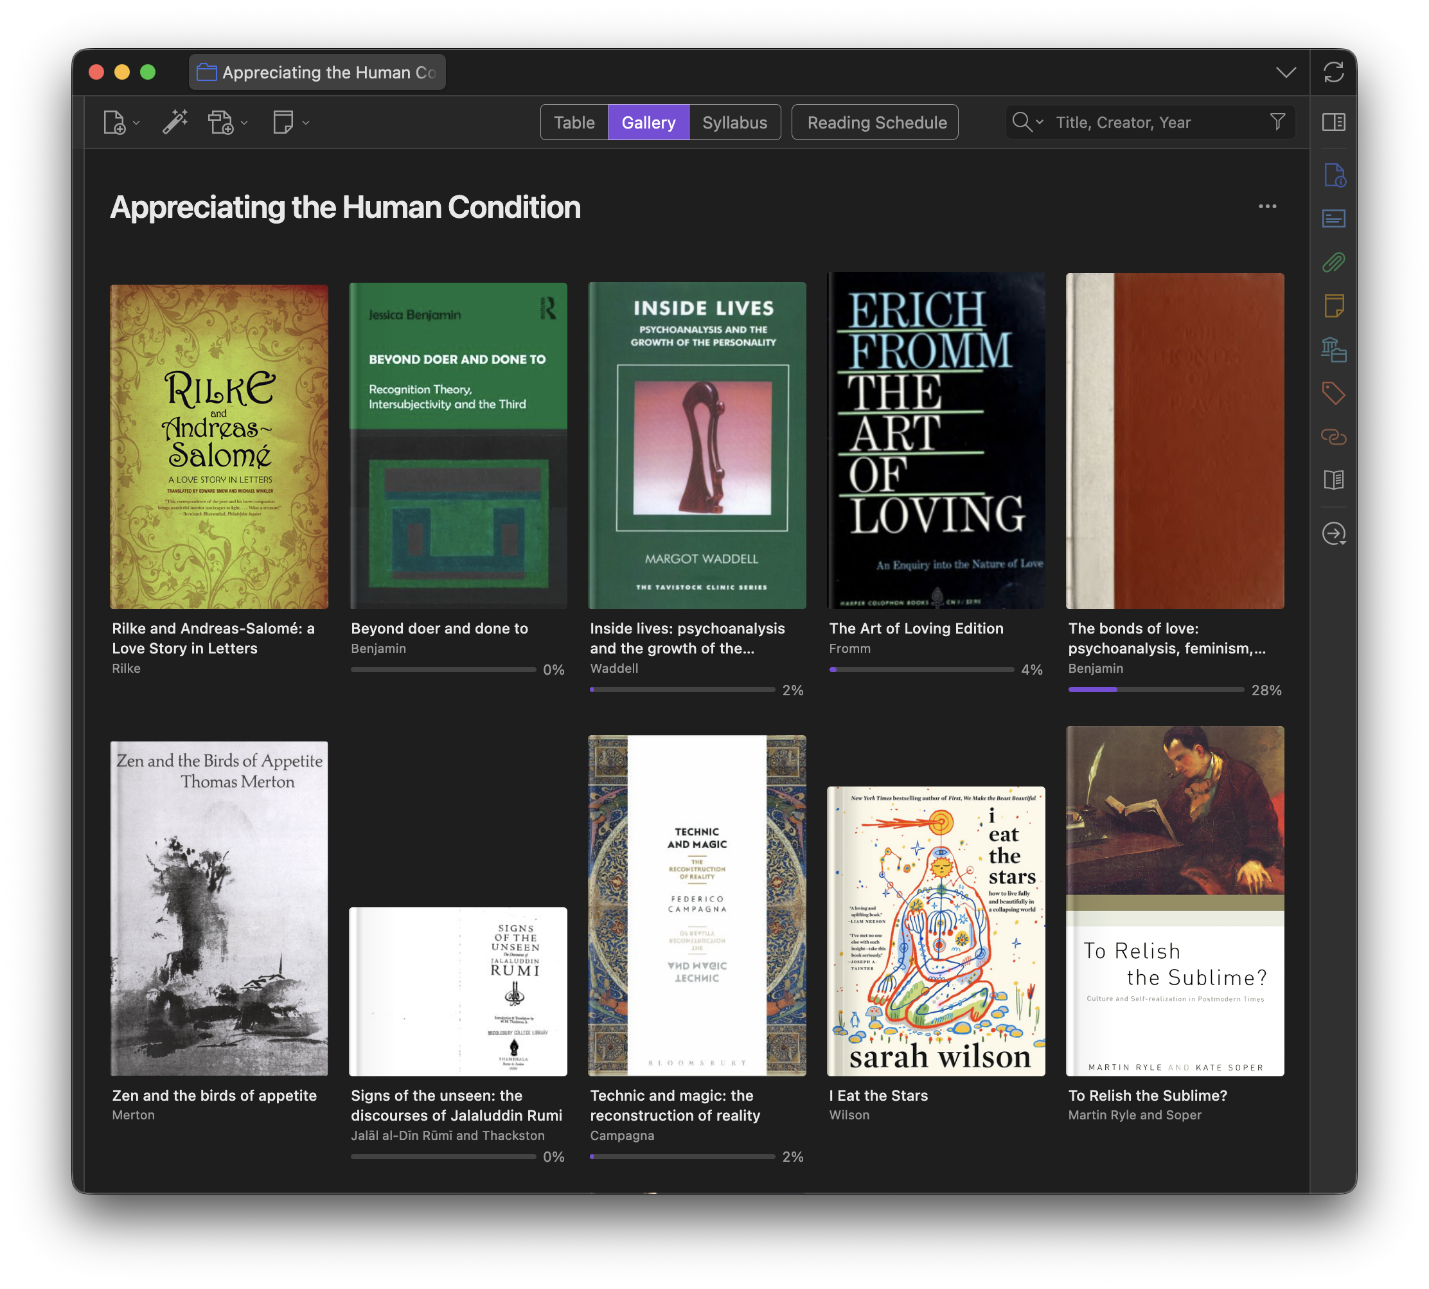This screenshot has height=1289, width=1429.
Task: Click Signs of the unseen 0% progress bar
Action: (x=443, y=1156)
